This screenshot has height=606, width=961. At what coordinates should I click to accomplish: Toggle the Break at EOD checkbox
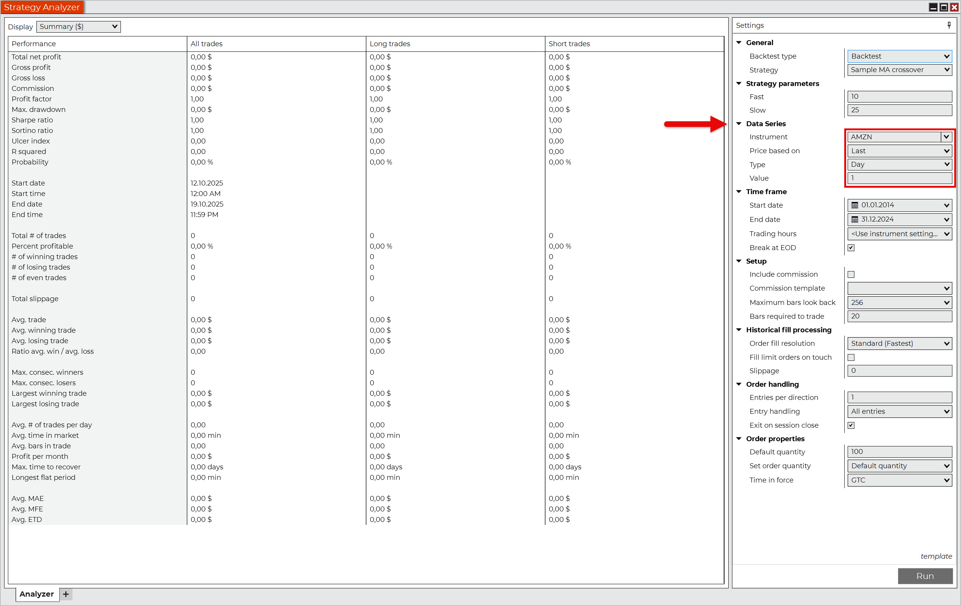click(x=851, y=248)
